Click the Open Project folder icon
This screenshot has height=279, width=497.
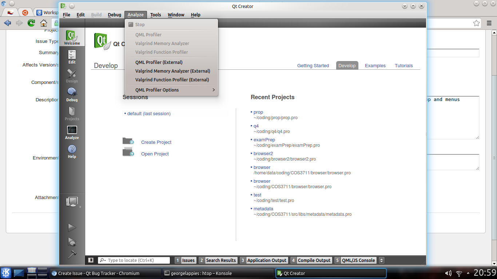pos(128,152)
